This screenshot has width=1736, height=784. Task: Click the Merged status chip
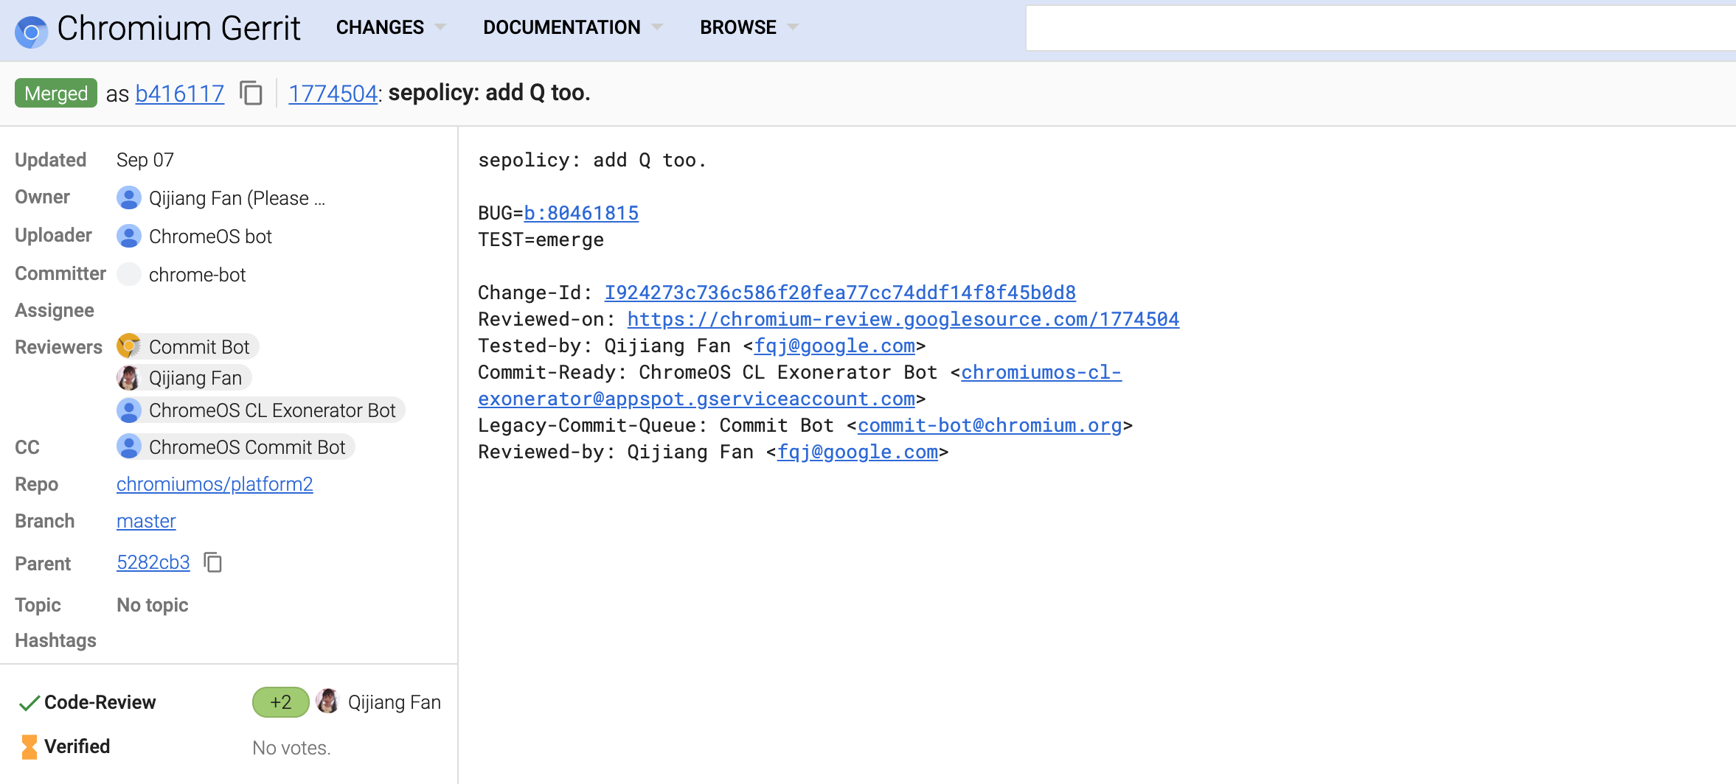point(56,93)
